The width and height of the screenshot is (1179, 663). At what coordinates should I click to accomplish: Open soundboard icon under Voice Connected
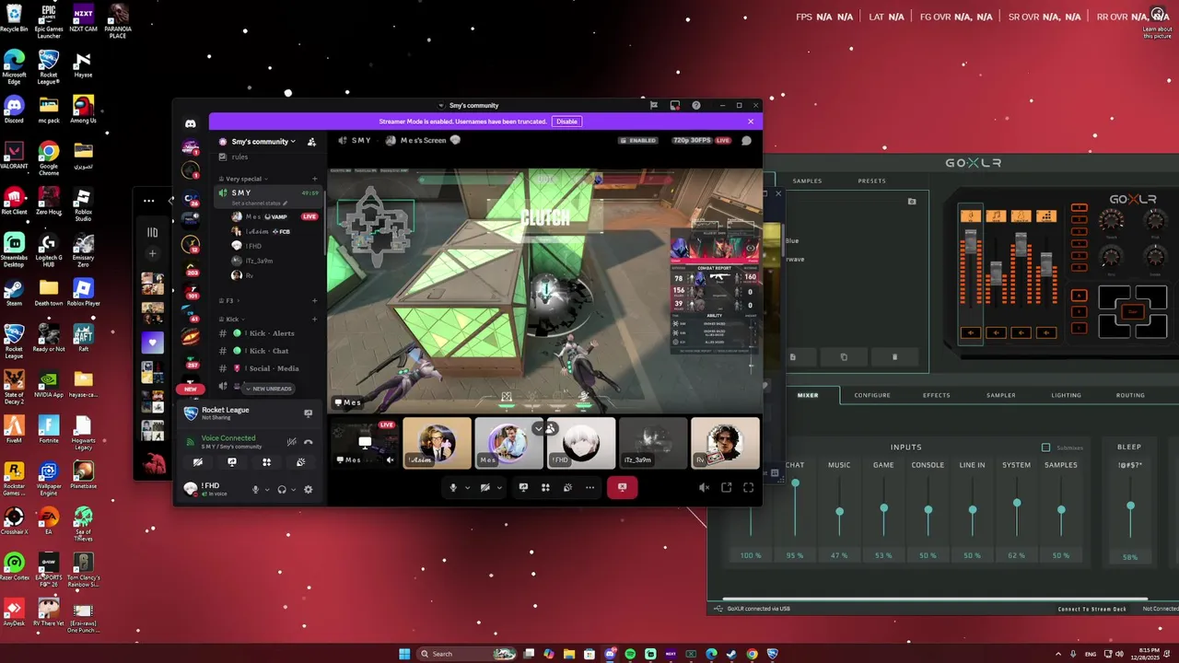point(300,462)
